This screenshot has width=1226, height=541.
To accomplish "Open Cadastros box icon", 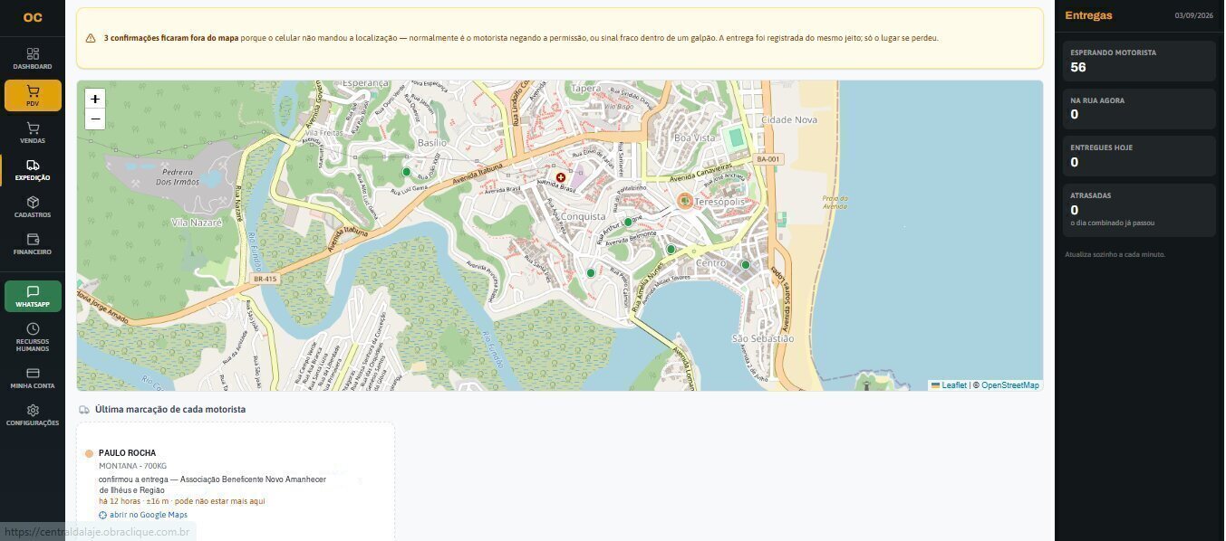I will pyautogui.click(x=33, y=203).
